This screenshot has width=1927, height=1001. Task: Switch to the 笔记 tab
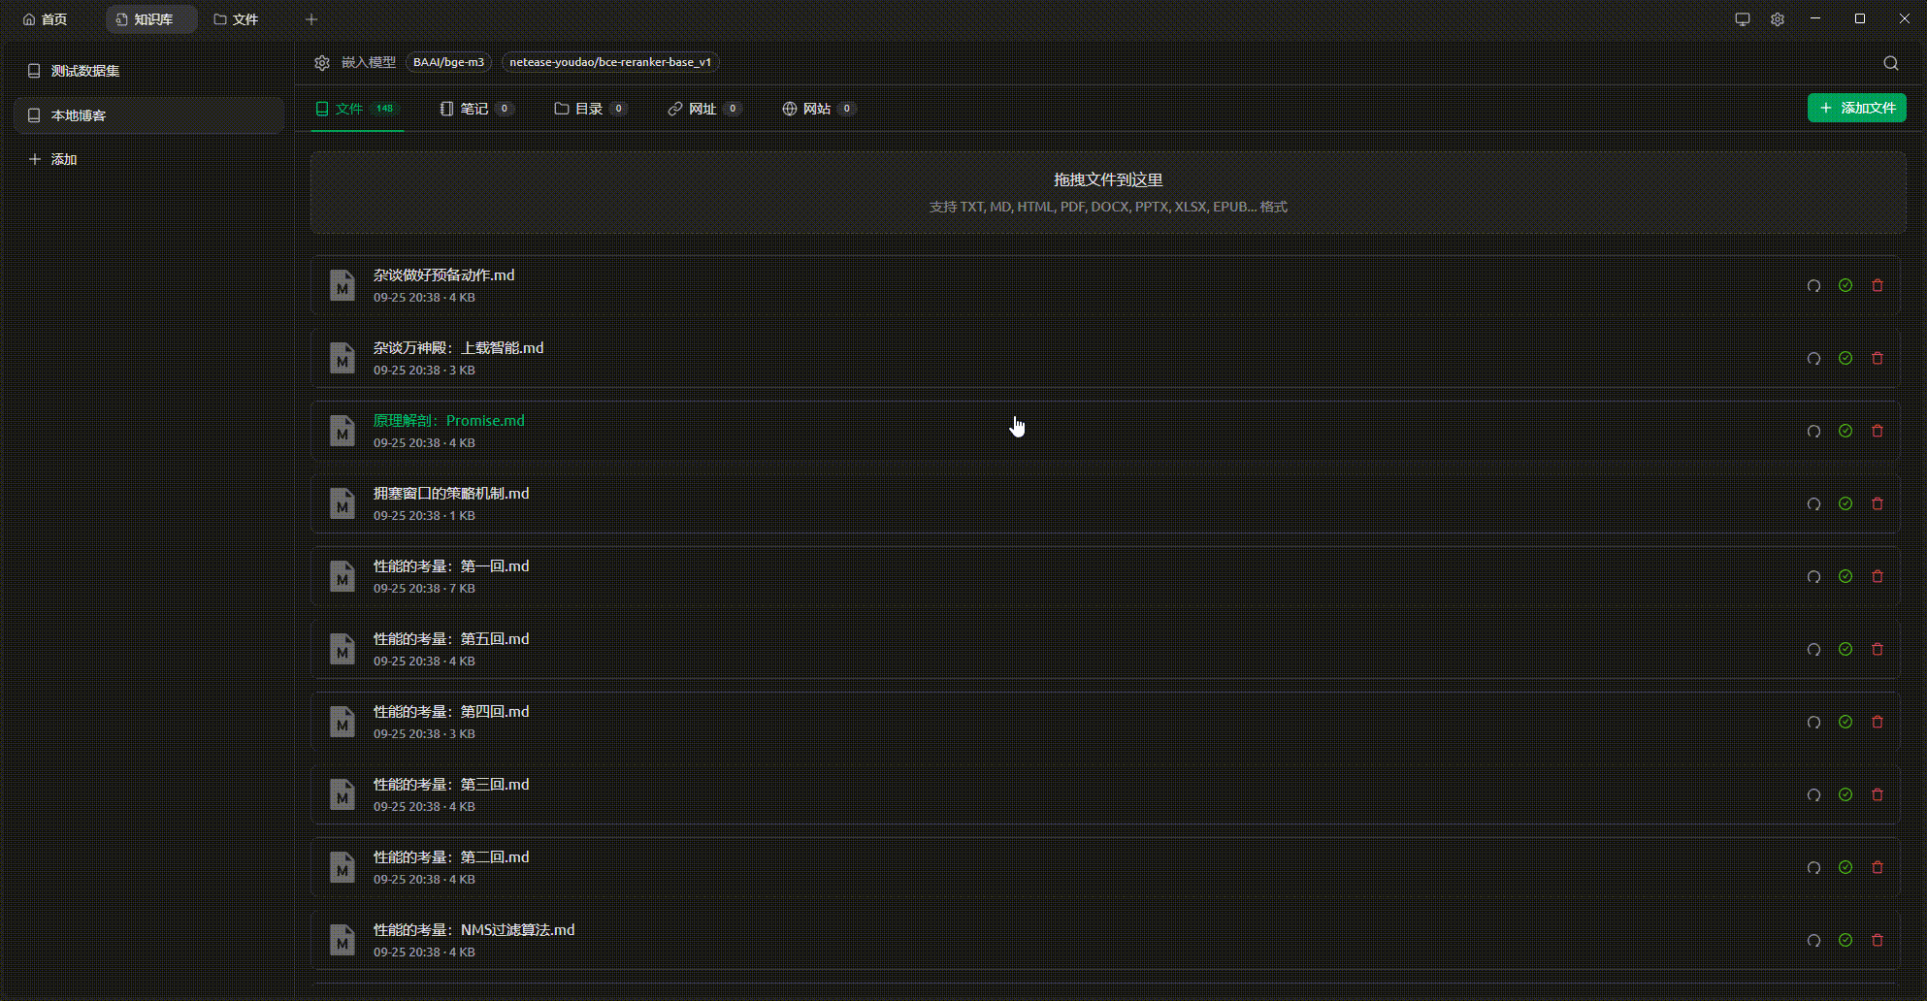[x=474, y=109]
